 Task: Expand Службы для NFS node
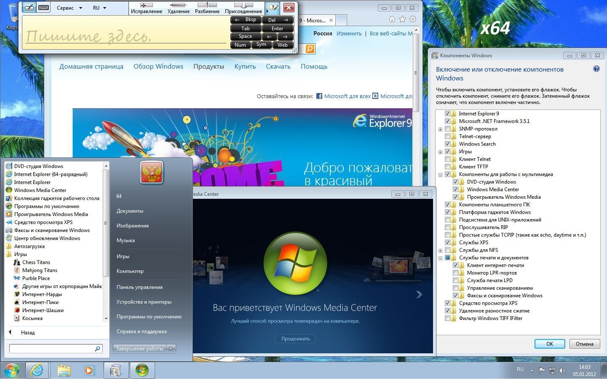pos(440,251)
